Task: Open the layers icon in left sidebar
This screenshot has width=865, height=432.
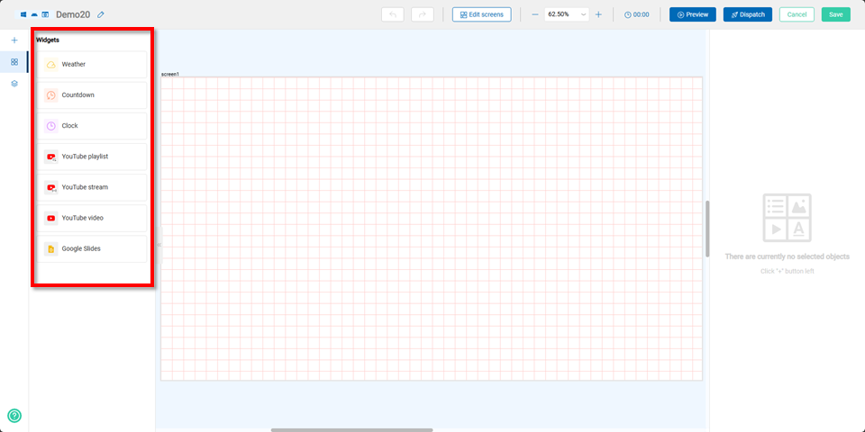Action: pyautogui.click(x=14, y=84)
